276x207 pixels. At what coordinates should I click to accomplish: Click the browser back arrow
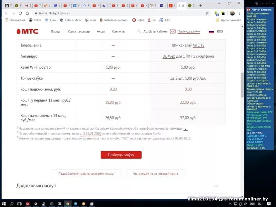(x=7, y=13)
